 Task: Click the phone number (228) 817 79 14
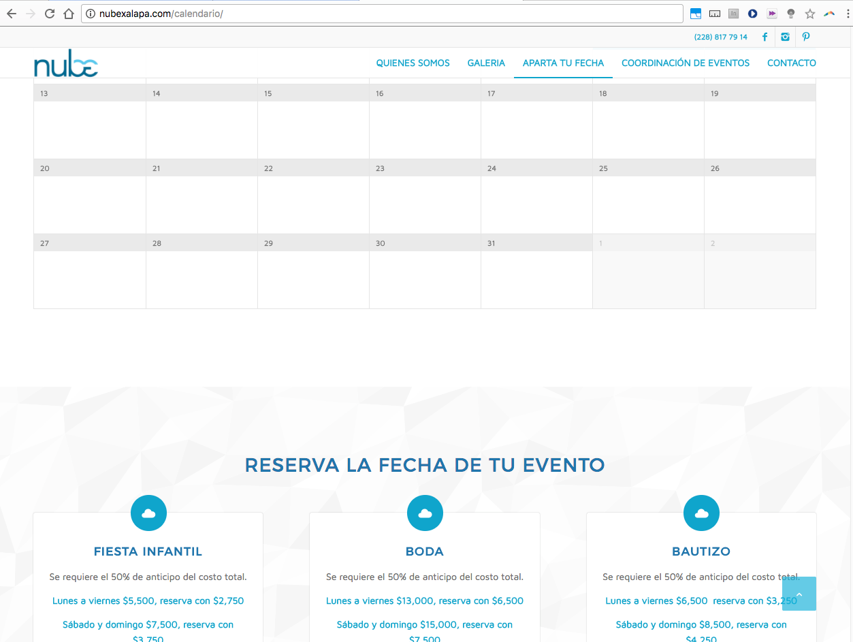pos(720,37)
